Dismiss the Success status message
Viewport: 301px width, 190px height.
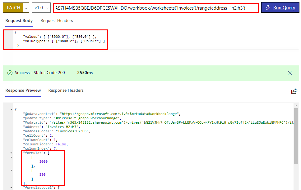tap(290, 73)
